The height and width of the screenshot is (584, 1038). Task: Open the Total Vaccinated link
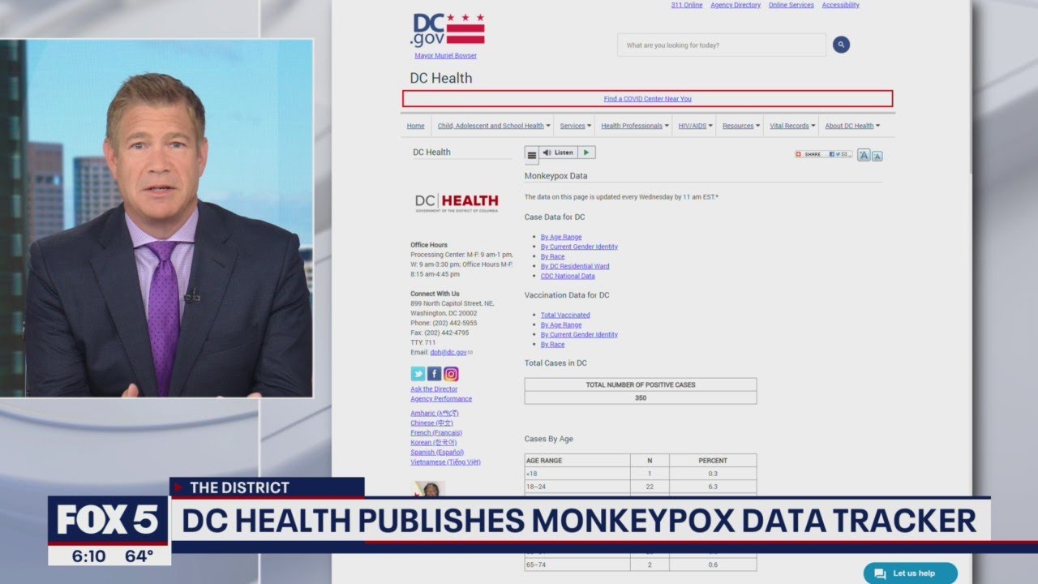(565, 315)
